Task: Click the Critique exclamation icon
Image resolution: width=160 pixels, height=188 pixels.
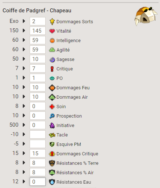Action: (x=52, y=69)
